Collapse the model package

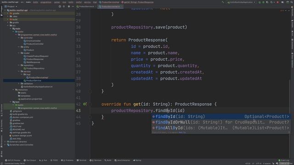click(x=19, y=53)
